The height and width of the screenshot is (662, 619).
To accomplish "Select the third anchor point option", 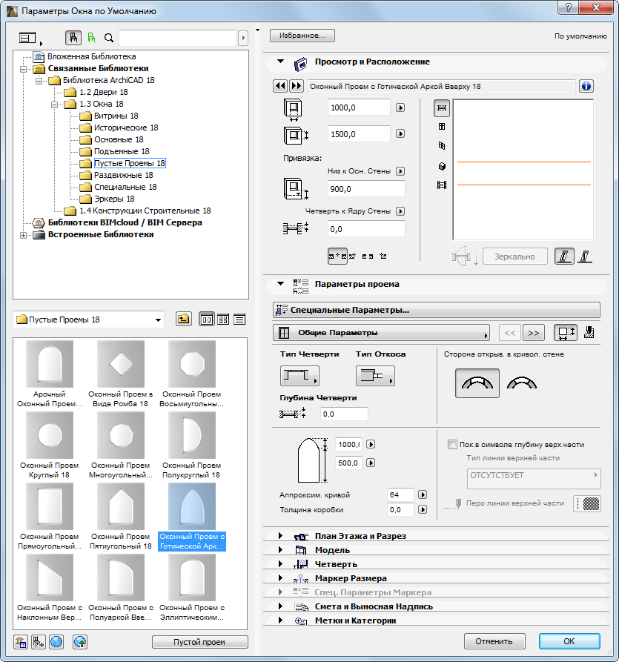I will (368, 256).
